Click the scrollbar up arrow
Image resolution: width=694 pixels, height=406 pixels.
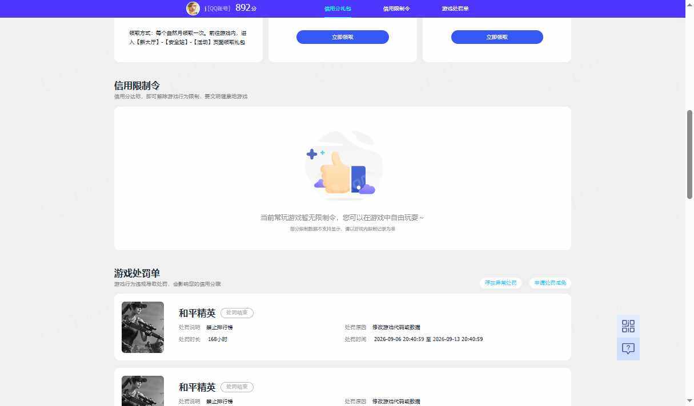(x=689, y=4)
